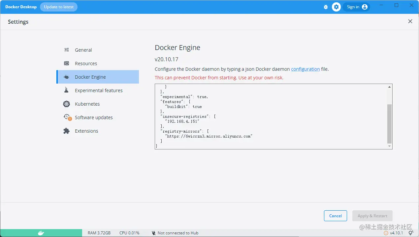Viewport: 419px width, 237px height.
Task: Follow the configuration link
Action: tap(305, 69)
